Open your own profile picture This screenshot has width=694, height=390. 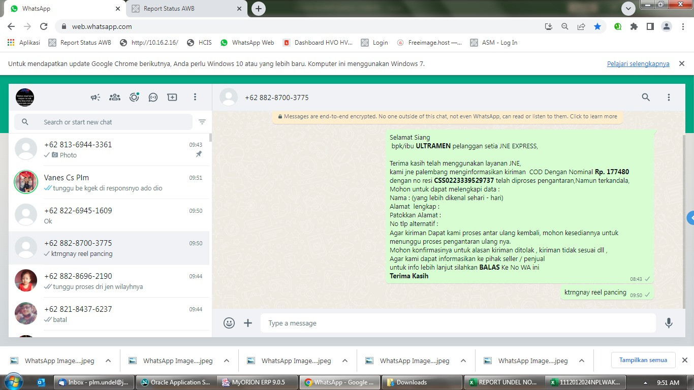(25, 97)
